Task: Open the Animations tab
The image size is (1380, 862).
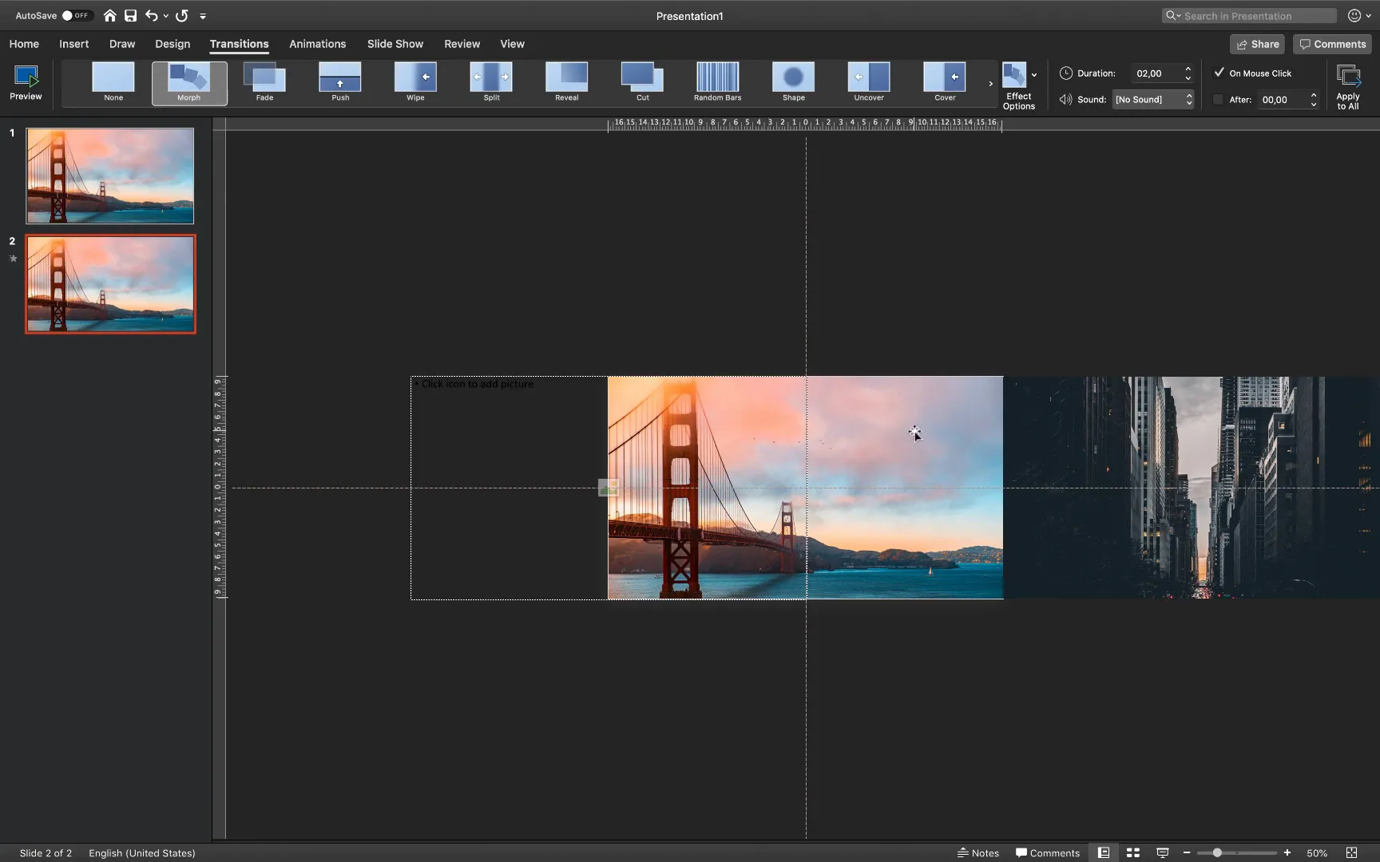Action: coord(317,44)
